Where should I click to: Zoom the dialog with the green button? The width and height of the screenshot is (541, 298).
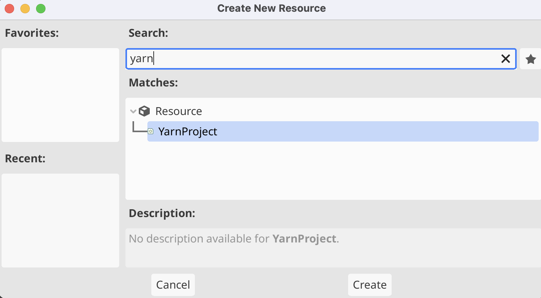tap(41, 9)
